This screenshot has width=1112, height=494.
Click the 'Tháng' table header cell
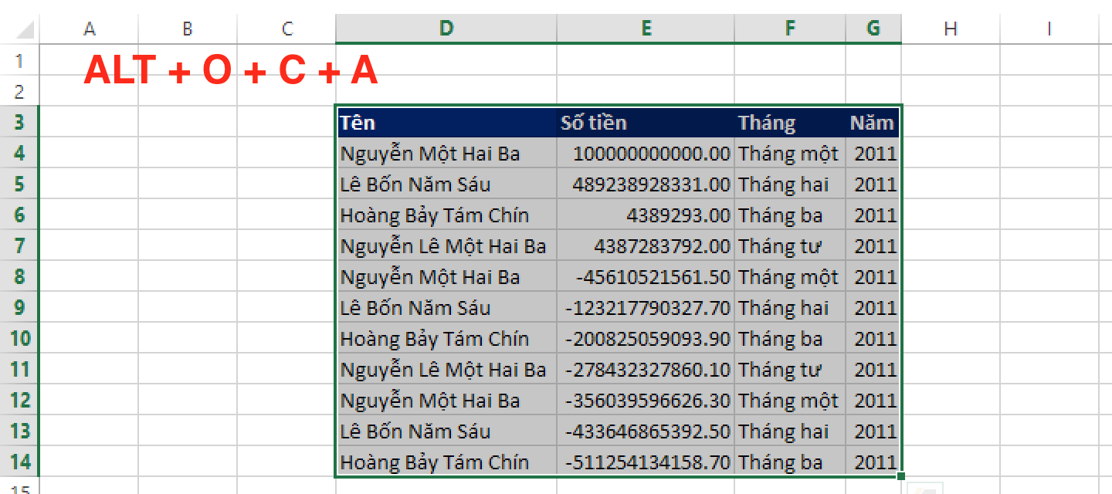(790, 122)
